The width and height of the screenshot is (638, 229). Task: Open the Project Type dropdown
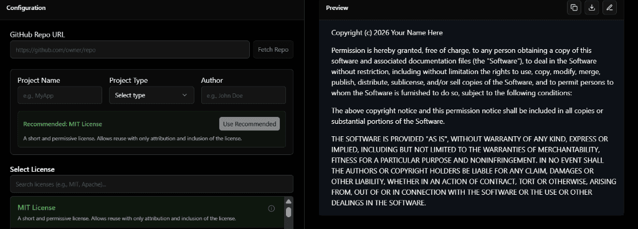pos(151,95)
